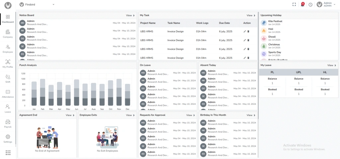
Task: Open the Employee sidebar icon
Action: click(8, 49)
